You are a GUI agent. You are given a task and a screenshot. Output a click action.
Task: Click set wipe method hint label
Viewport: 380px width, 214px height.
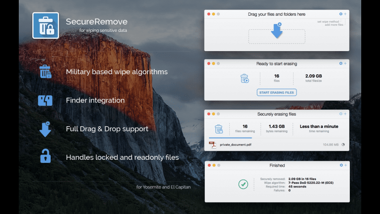tap(328, 21)
